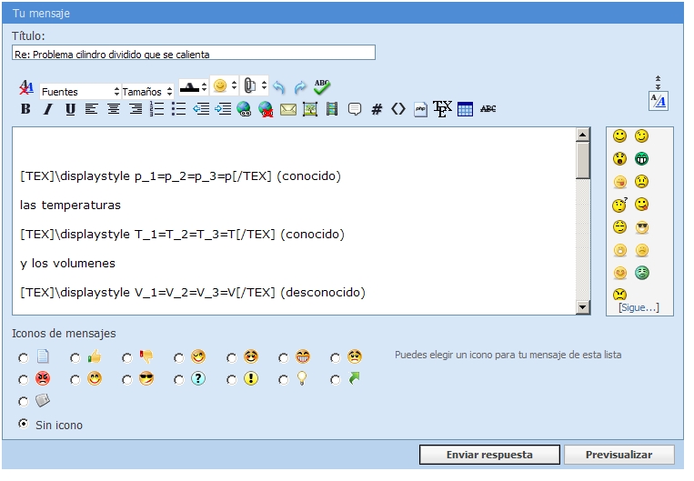Click in the Título input field
Image resolution: width=694 pixels, height=481 pixels.
[x=194, y=54]
